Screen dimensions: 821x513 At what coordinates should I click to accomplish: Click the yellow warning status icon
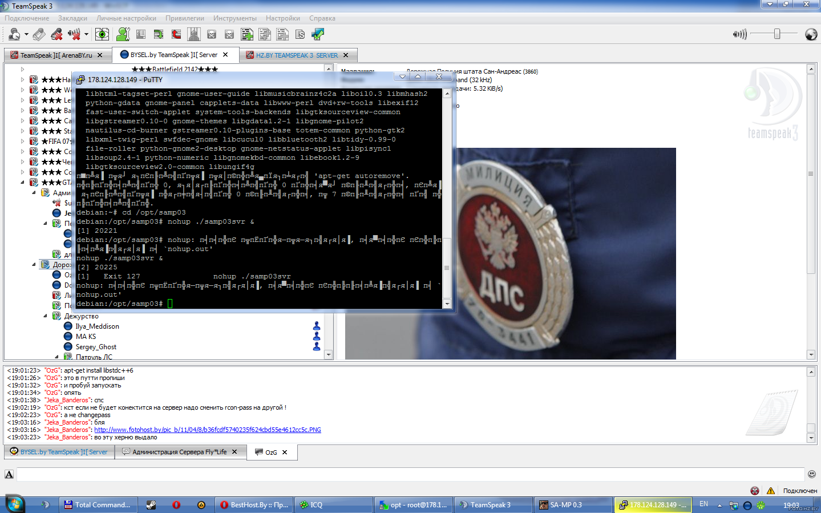coord(771,491)
